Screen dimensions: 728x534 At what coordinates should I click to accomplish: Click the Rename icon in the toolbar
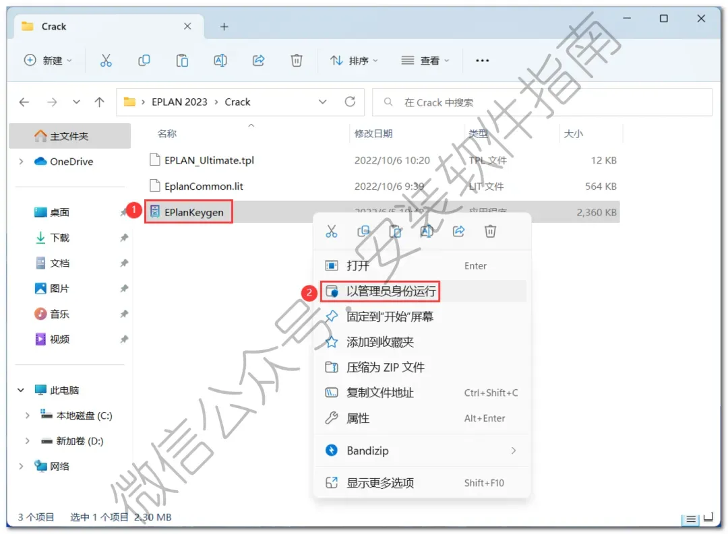point(220,61)
